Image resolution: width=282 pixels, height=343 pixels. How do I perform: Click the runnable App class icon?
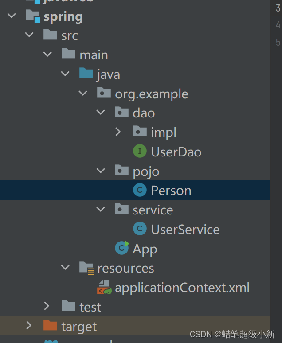pyautogui.click(x=122, y=248)
